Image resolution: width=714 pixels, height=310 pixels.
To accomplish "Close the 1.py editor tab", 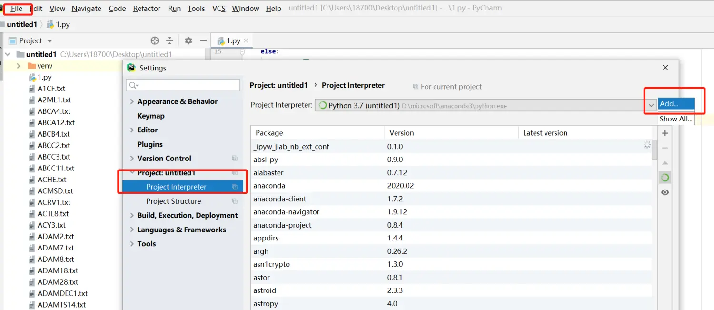I will [246, 41].
